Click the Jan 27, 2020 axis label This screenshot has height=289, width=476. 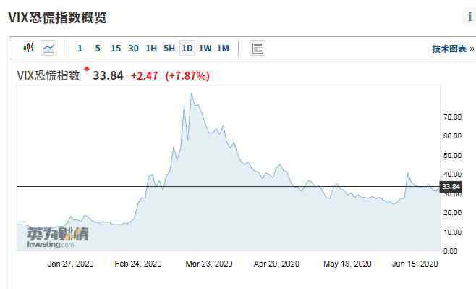70,264
